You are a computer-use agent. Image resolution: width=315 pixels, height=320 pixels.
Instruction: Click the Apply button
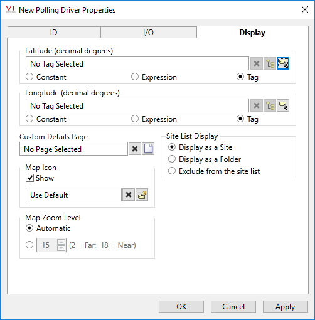coord(286,307)
